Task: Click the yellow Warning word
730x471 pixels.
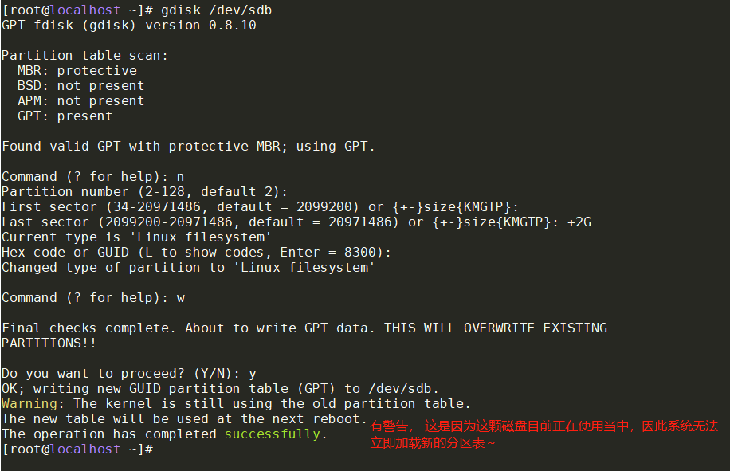Action: pyautogui.click(x=29, y=403)
